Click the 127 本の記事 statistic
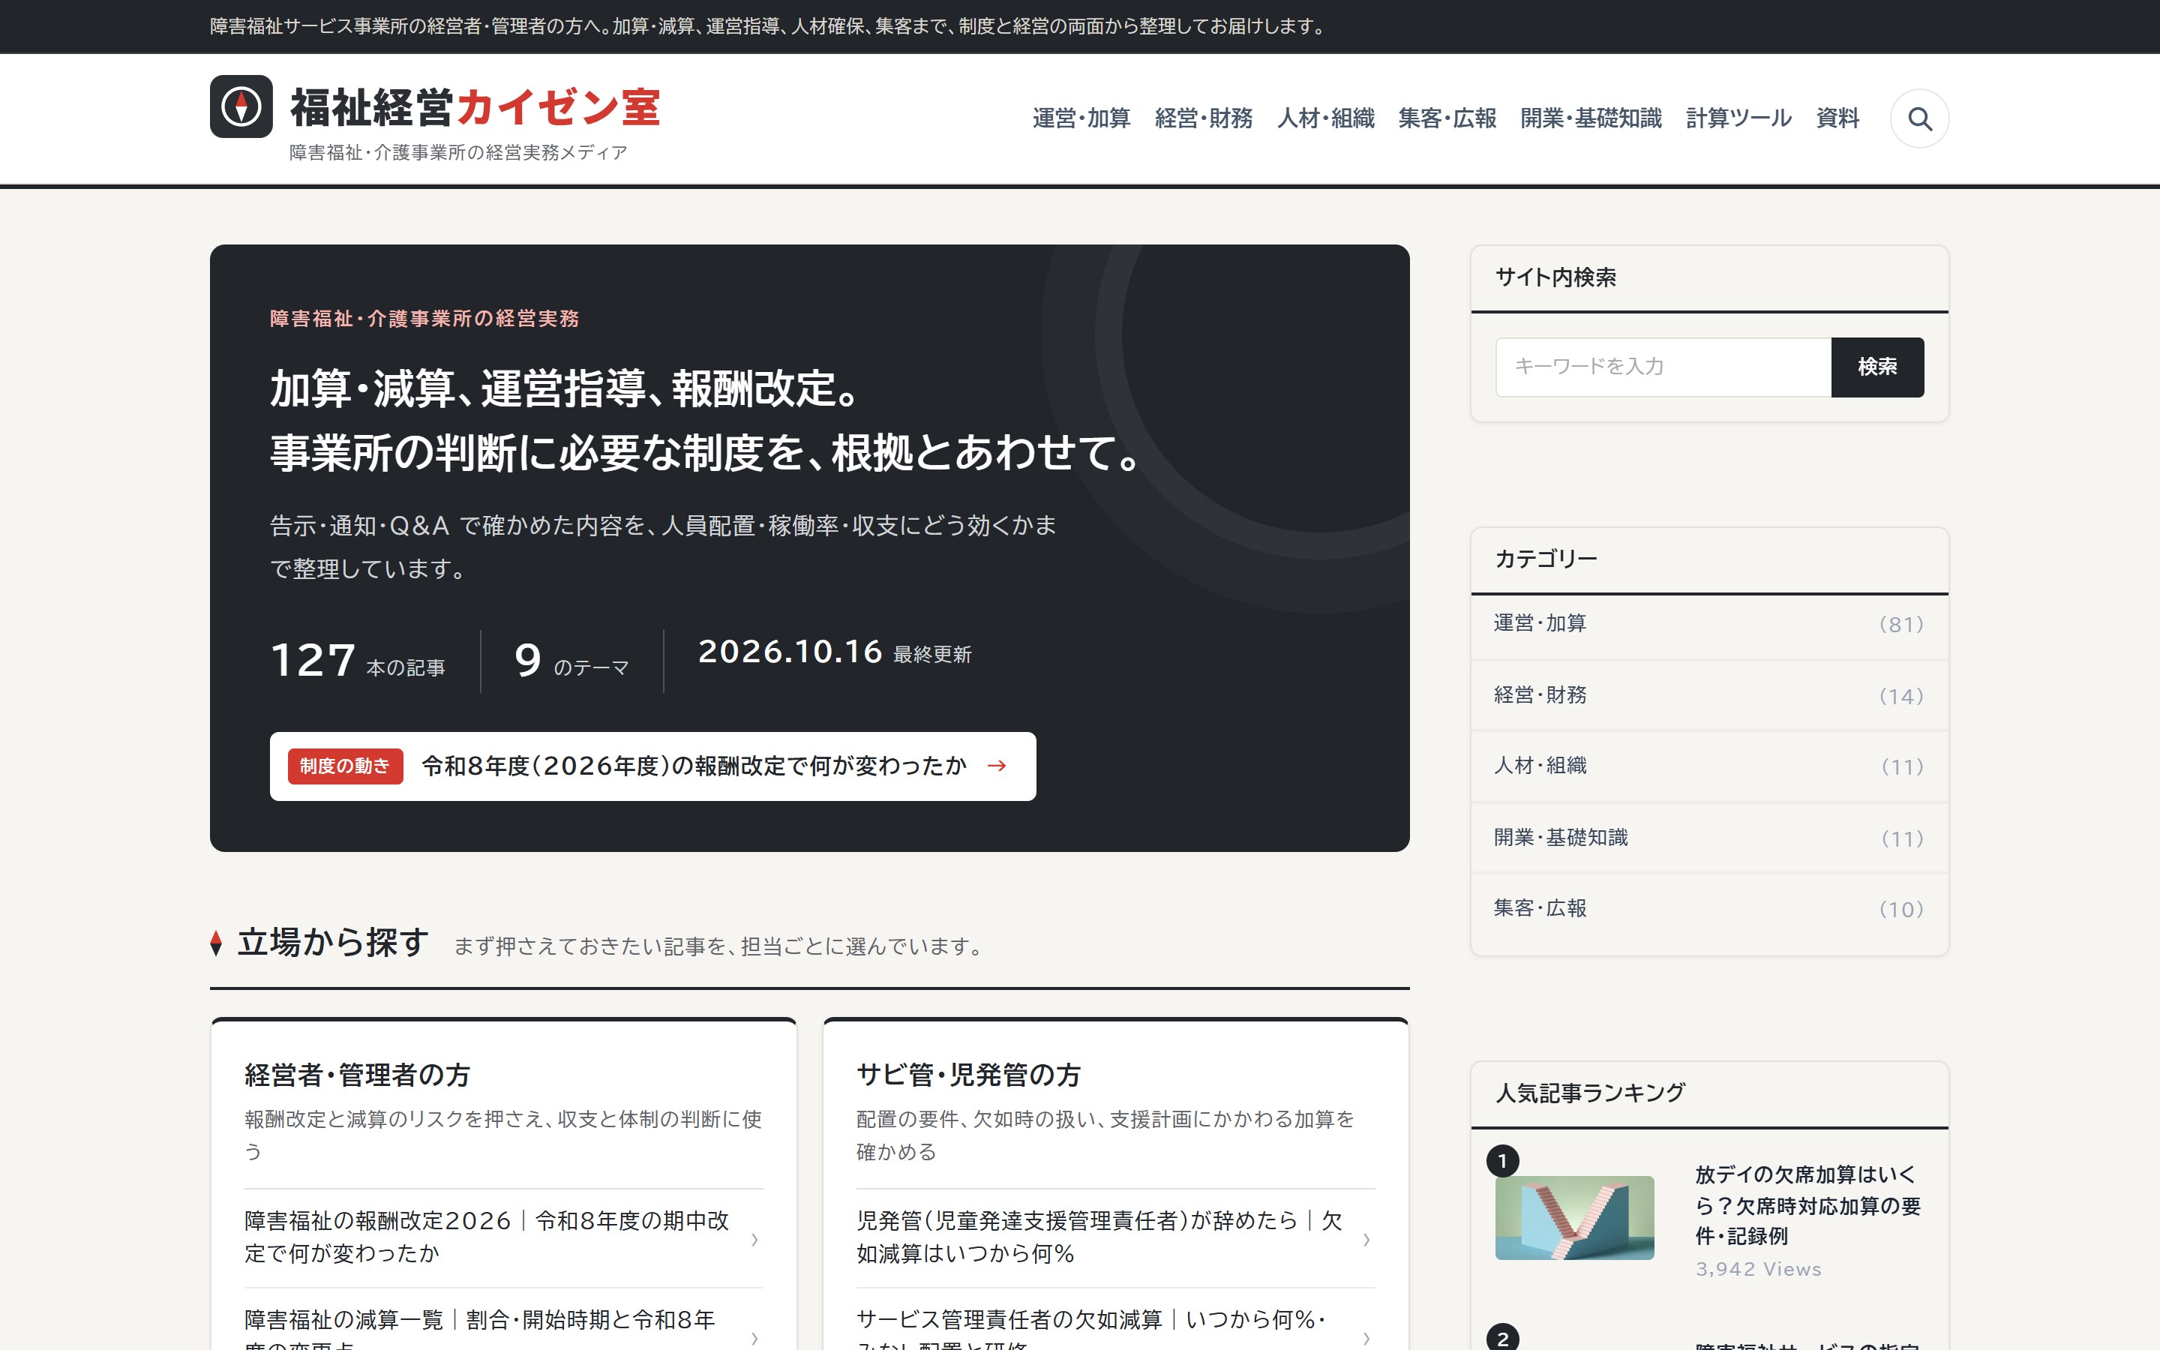2160x1350 pixels. click(x=358, y=661)
